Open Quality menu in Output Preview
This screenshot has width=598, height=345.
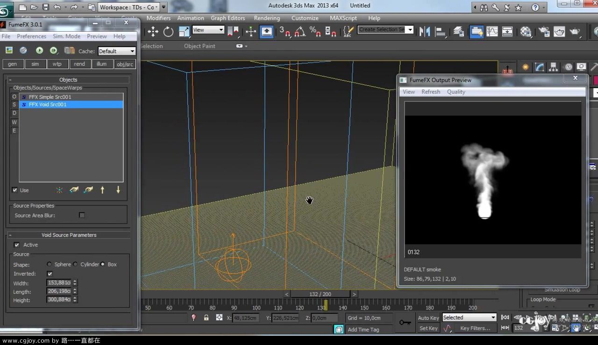pos(456,92)
